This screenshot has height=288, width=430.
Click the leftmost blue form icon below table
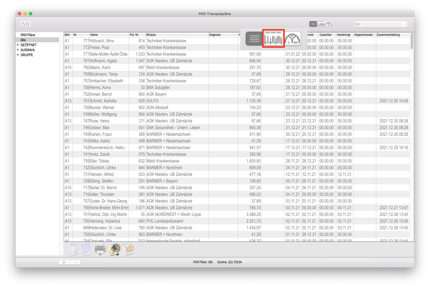(x=72, y=249)
